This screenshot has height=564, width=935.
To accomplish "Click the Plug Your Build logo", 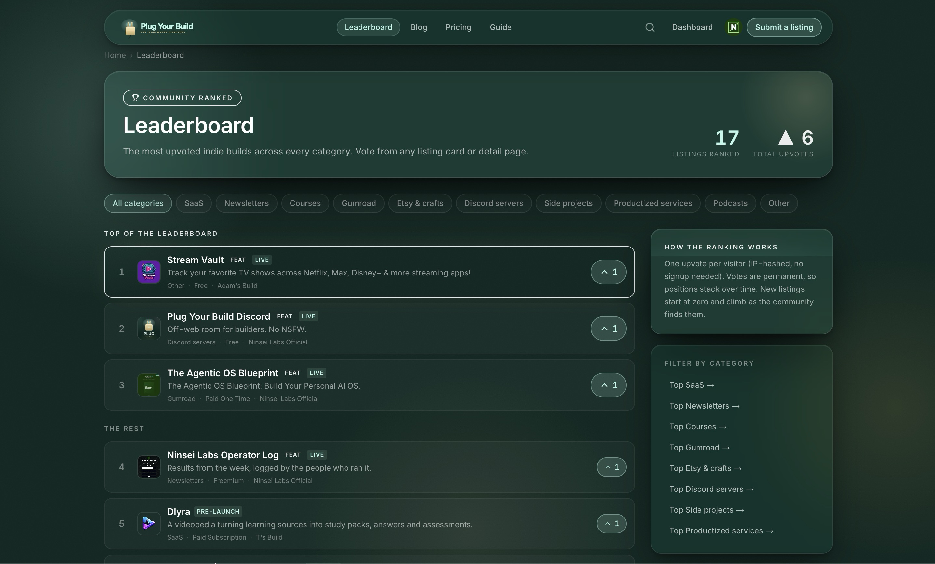I will [157, 27].
